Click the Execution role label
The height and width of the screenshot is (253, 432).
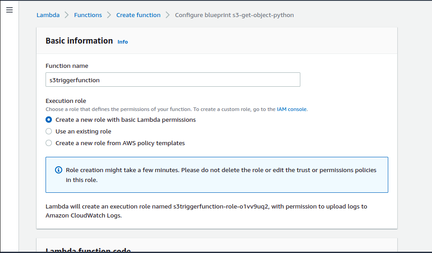(66, 101)
